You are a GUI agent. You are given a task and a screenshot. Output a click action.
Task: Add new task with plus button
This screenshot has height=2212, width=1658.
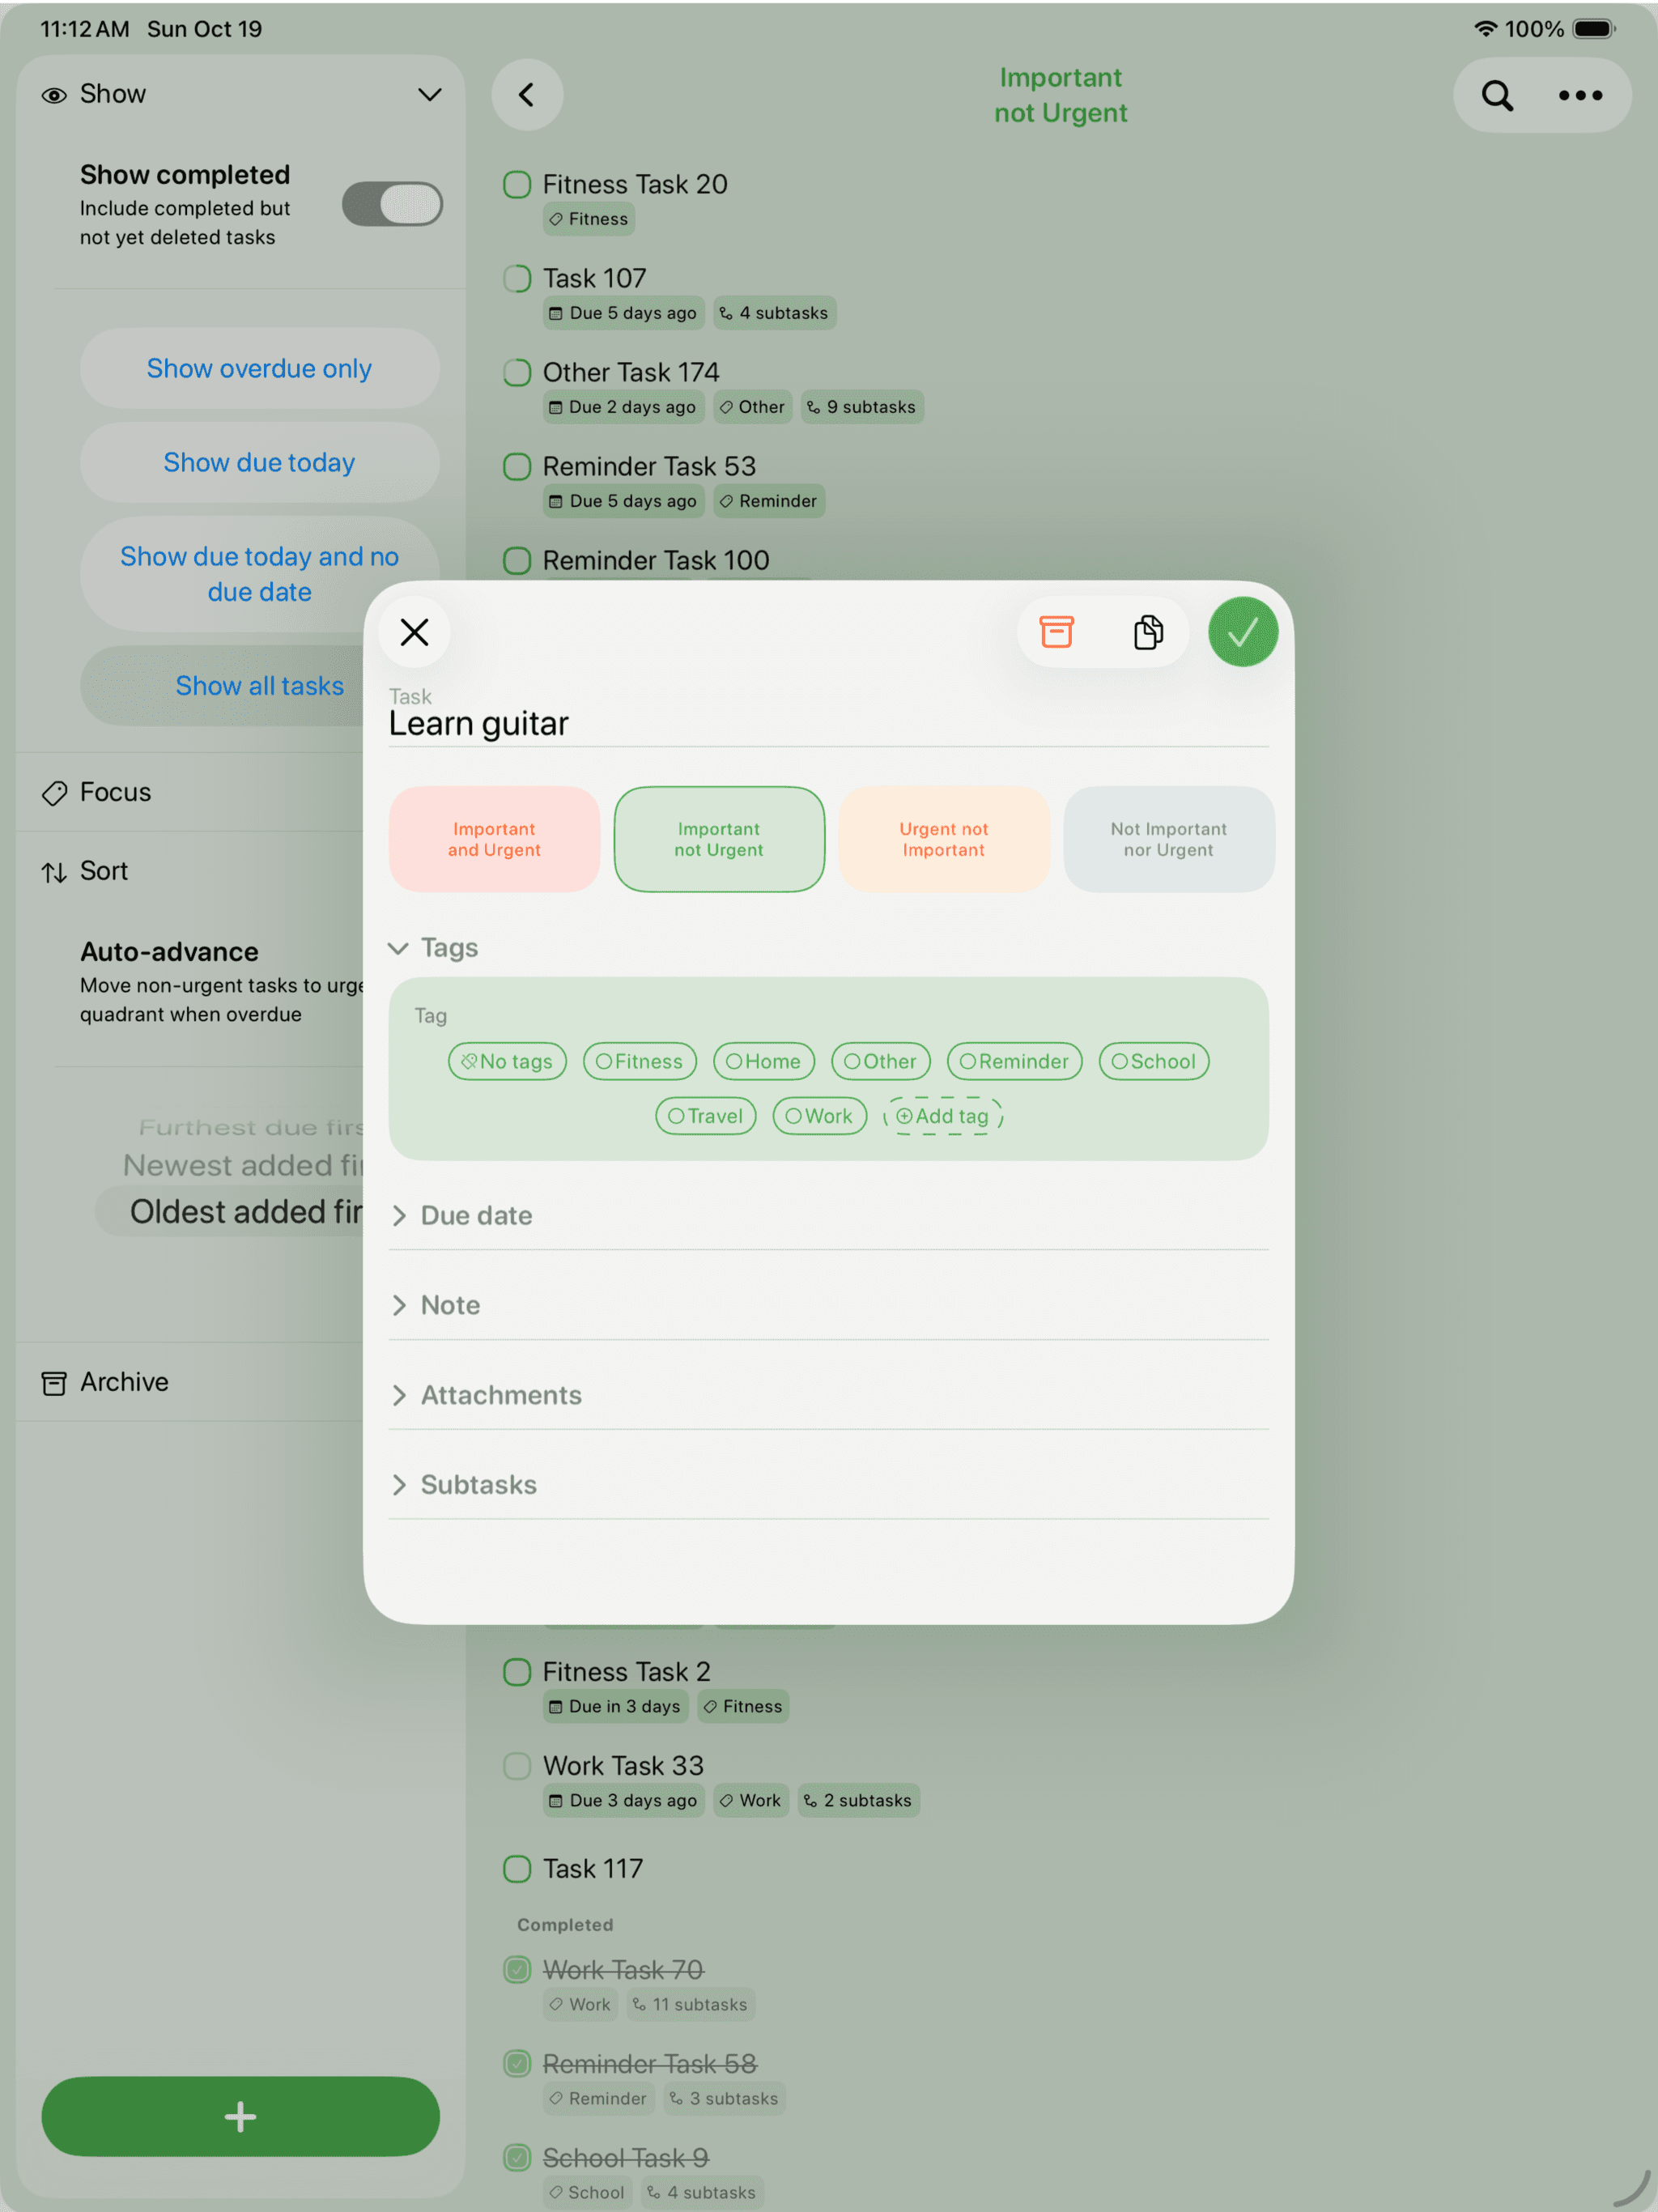point(240,2116)
